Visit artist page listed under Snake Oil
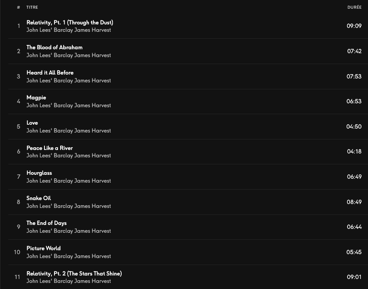Image resolution: width=368 pixels, height=289 pixels. 68,206
